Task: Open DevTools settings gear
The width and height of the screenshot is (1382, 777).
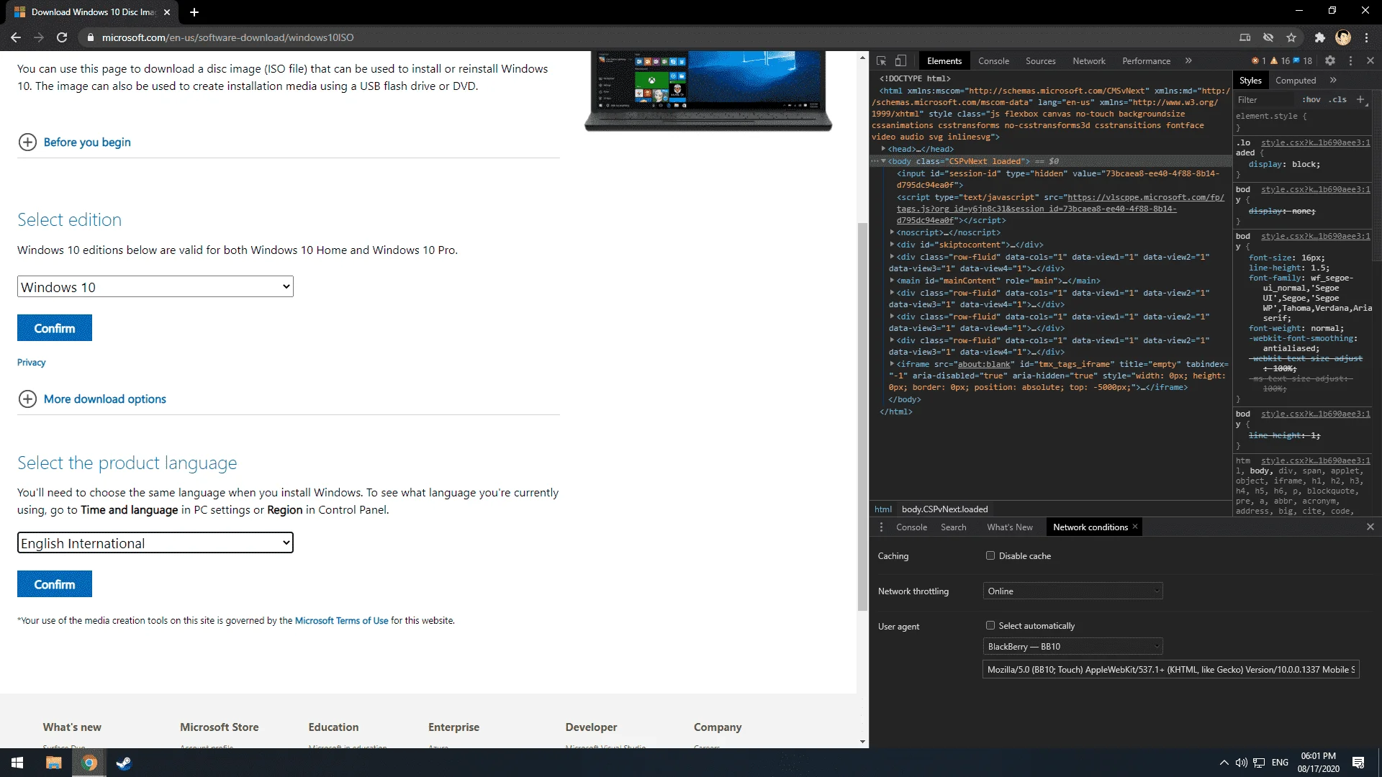Action: (x=1330, y=61)
